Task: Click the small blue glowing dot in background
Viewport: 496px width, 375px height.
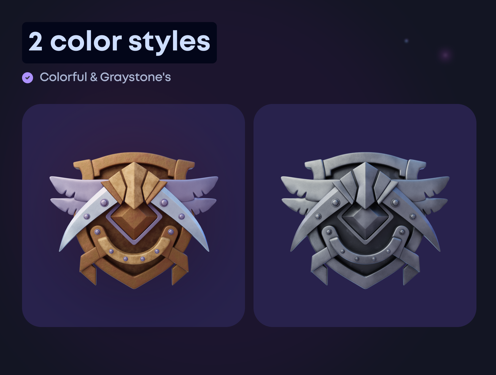Action: point(406,41)
